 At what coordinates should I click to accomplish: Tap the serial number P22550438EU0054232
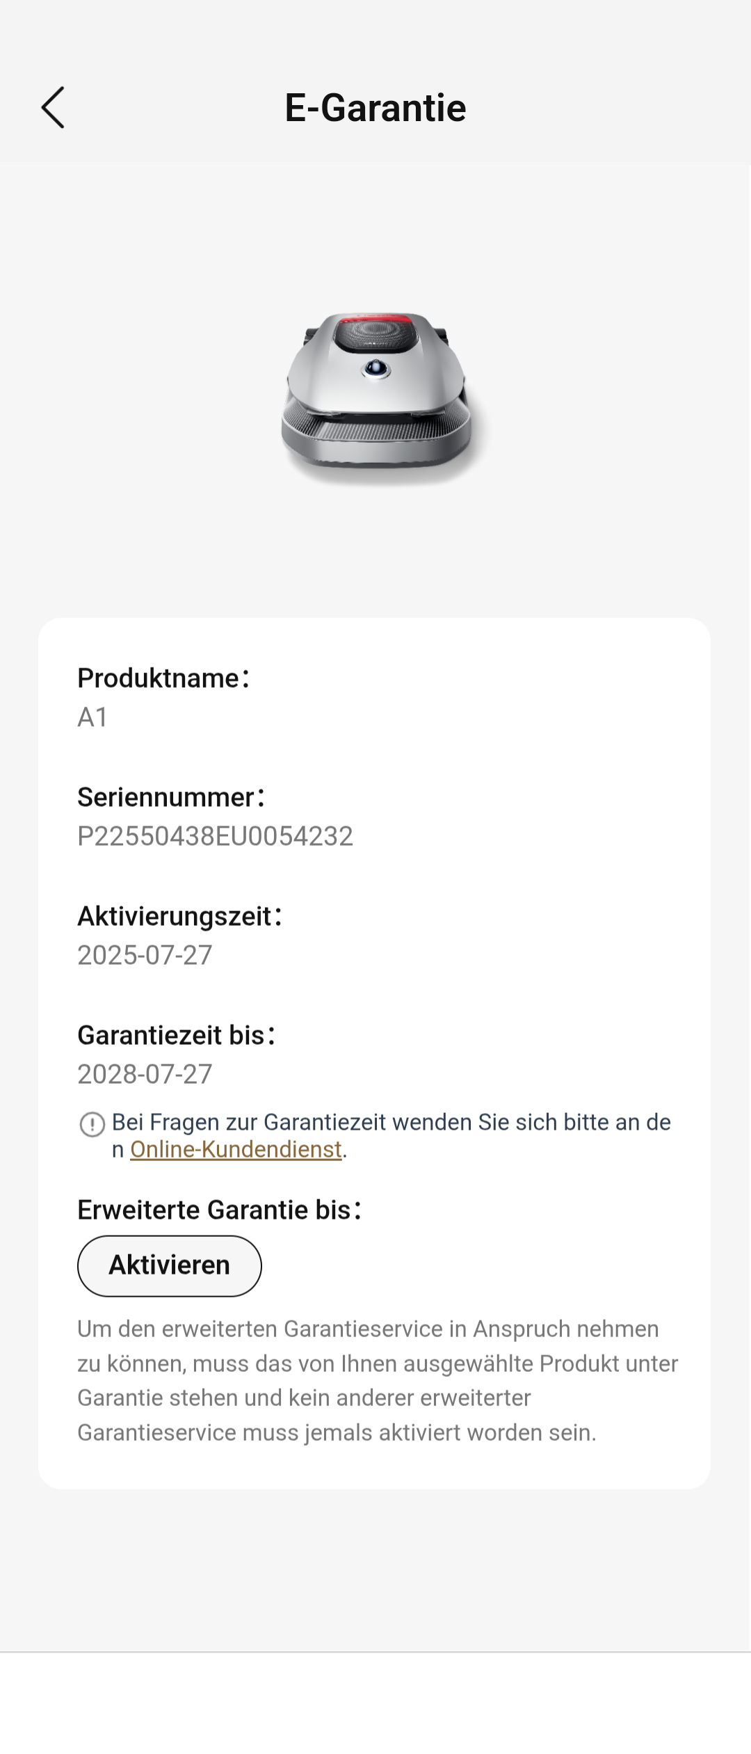(215, 836)
